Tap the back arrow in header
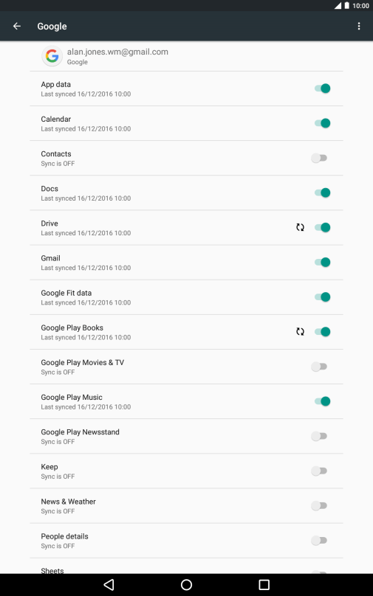The image size is (373, 596). [17, 26]
